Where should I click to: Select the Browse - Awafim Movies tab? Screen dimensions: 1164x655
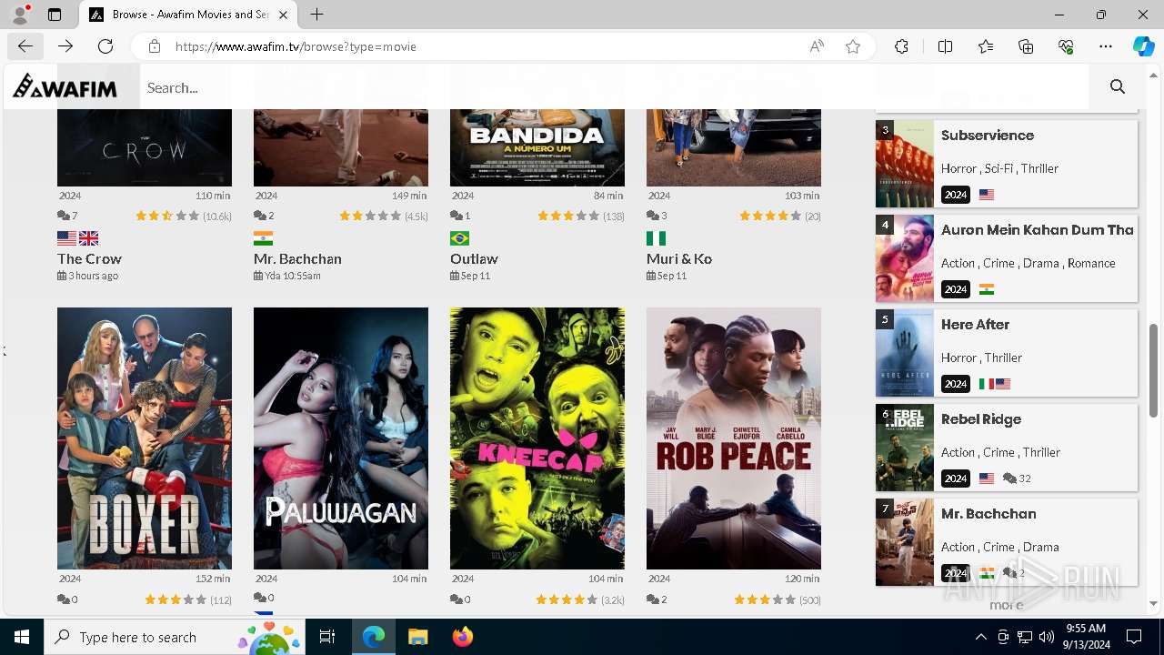188,15
